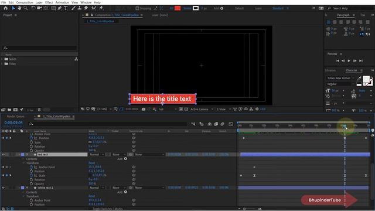Select the Type tool
The image size is (375, 211).
(66, 8)
